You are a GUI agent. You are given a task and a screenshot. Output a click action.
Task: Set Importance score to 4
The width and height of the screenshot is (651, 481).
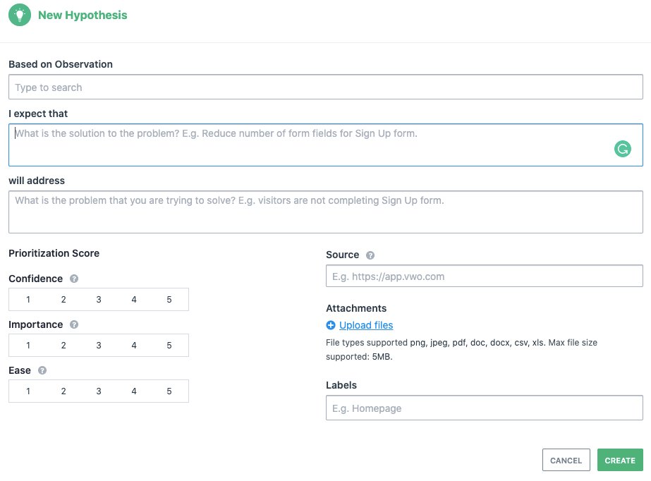(x=134, y=346)
